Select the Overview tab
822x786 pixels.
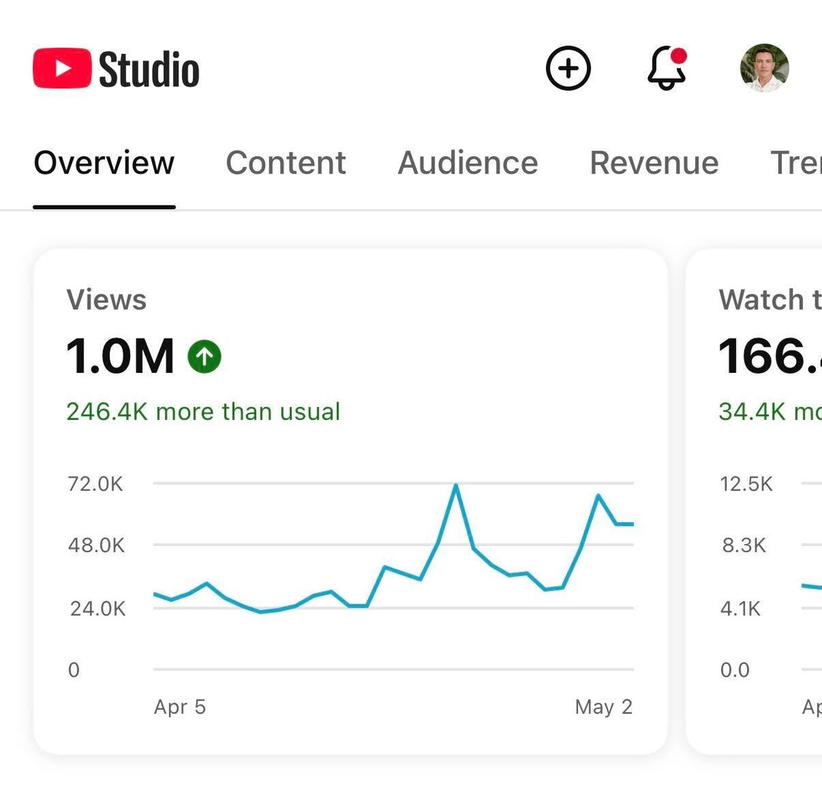[104, 163]
